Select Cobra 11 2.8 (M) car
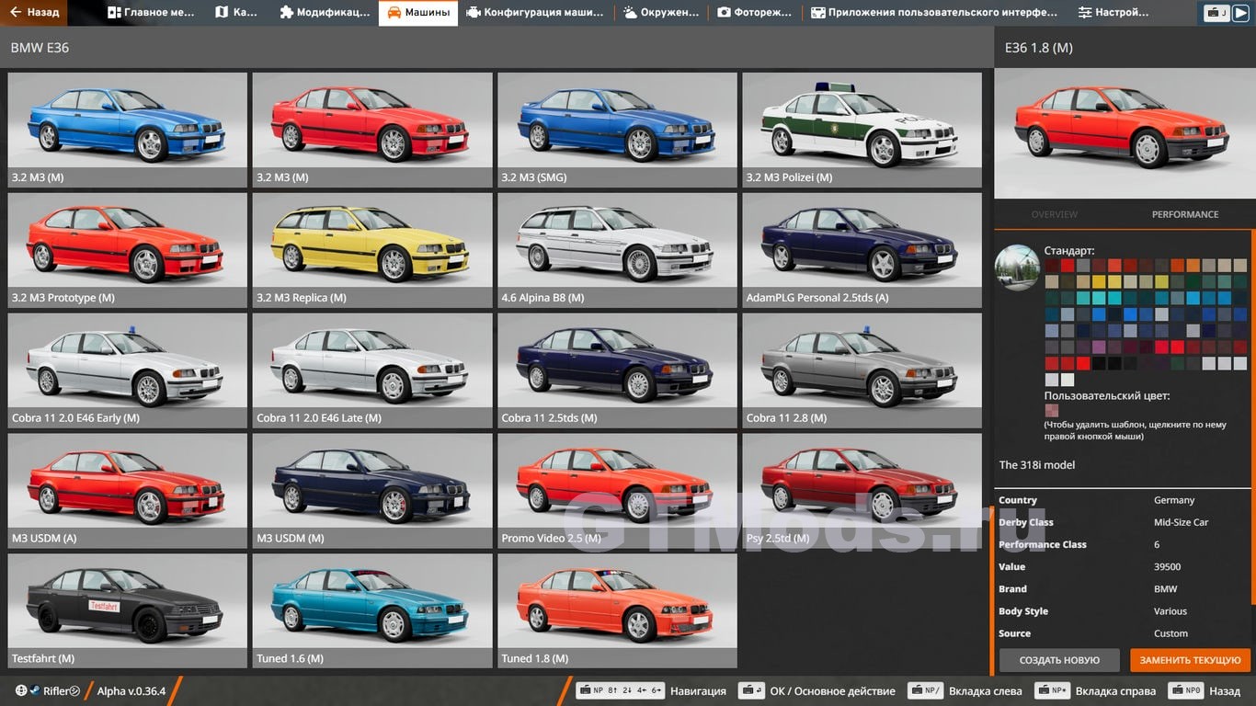This screenshot has width=1256, height=706. click(862, 370)
